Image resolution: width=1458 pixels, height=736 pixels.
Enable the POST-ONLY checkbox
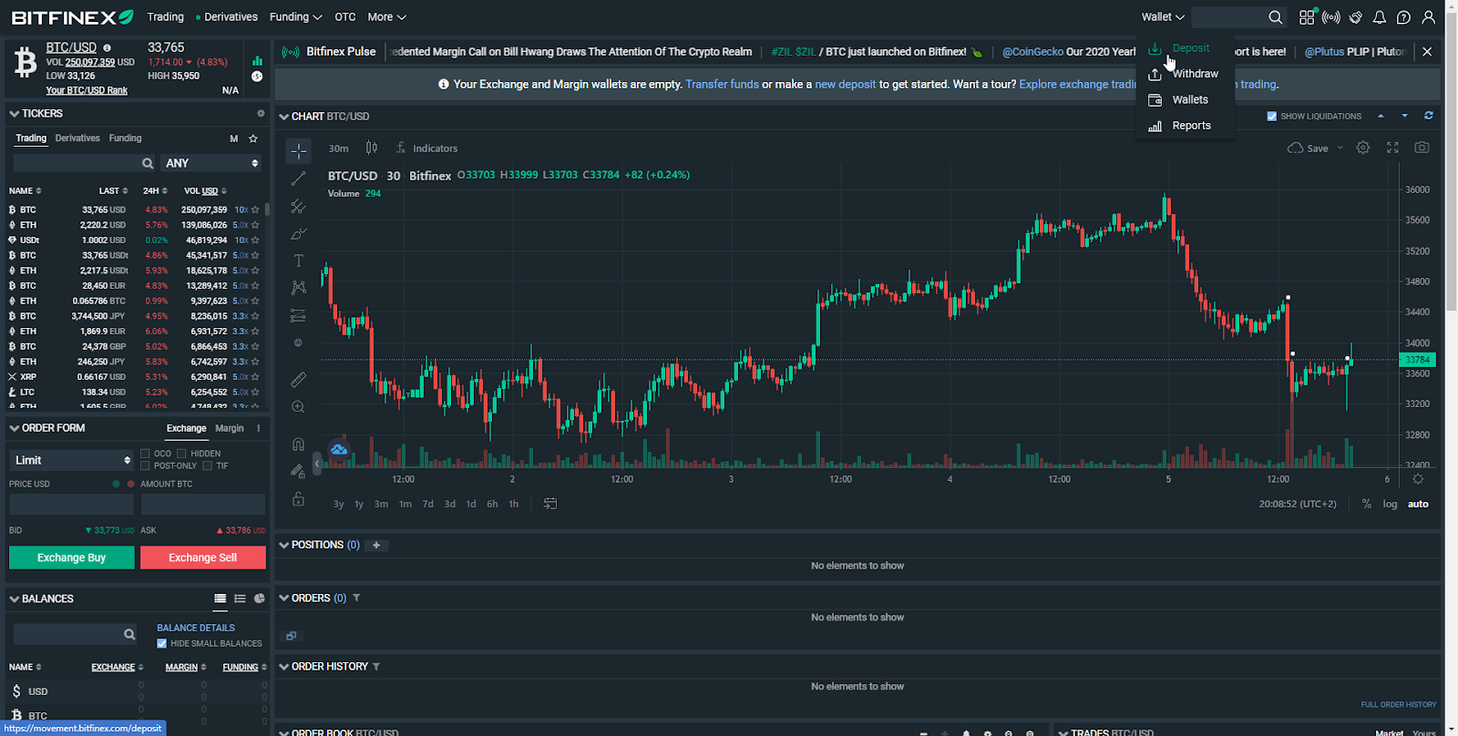coord(145,465)
